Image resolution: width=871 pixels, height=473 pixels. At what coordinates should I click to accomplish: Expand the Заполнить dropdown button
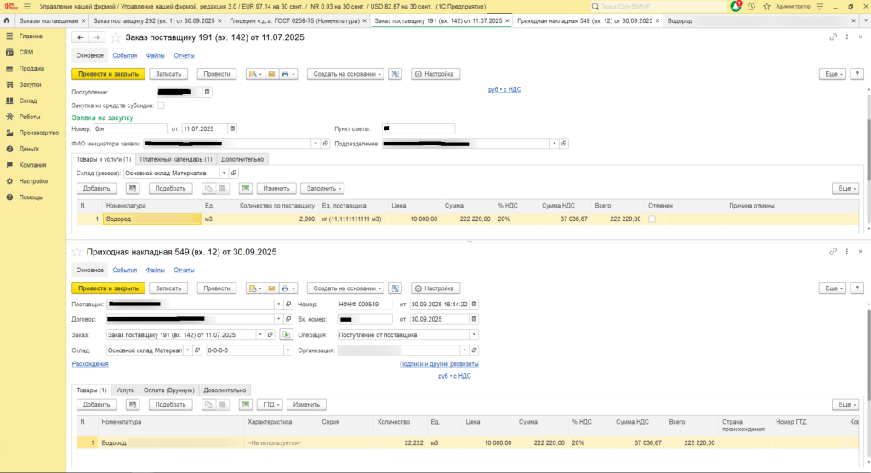pos(322,188)
